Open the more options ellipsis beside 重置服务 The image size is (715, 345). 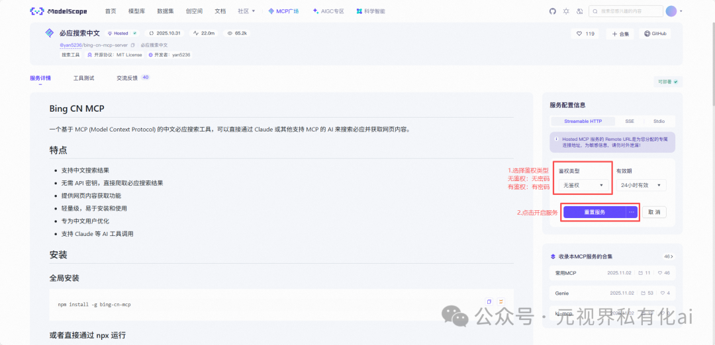(x=632, y=212)
